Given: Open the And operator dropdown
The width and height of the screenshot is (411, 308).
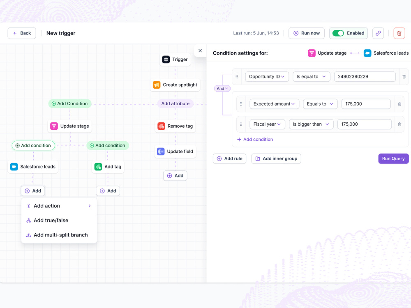Looking at the screenshot, I should click(x=222, y=89).
